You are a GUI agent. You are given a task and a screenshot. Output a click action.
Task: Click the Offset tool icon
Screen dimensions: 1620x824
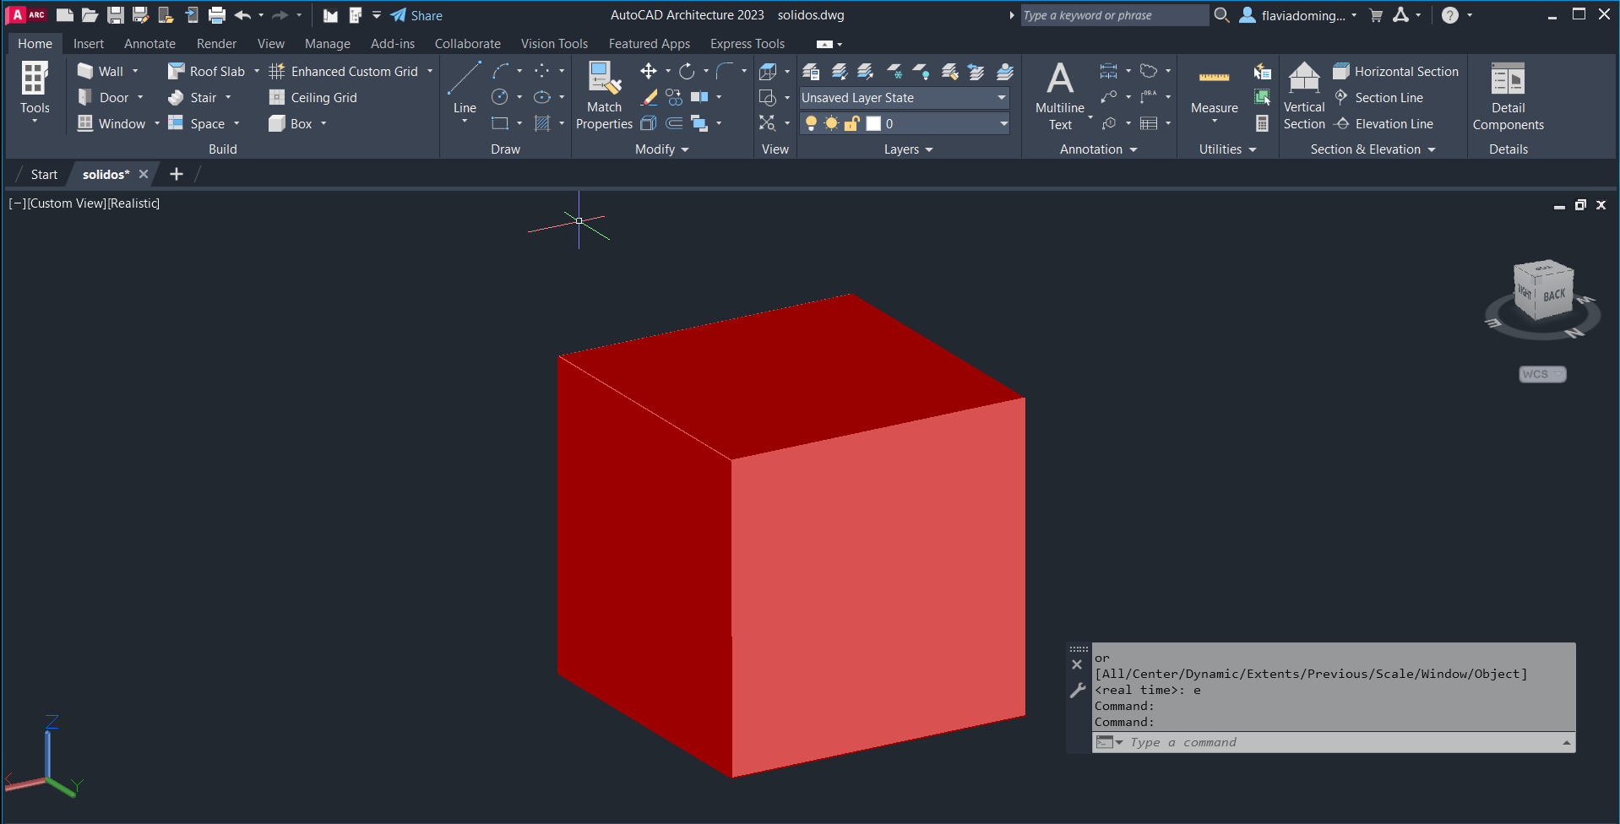point(674,123)
